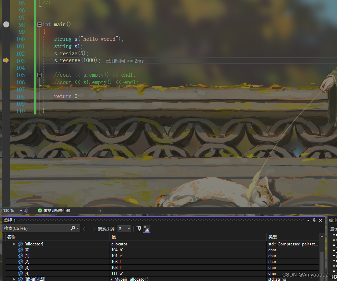Click the pin filter icon in Watch toolbar
Screen dimensions: 337x281
[139, 229]
